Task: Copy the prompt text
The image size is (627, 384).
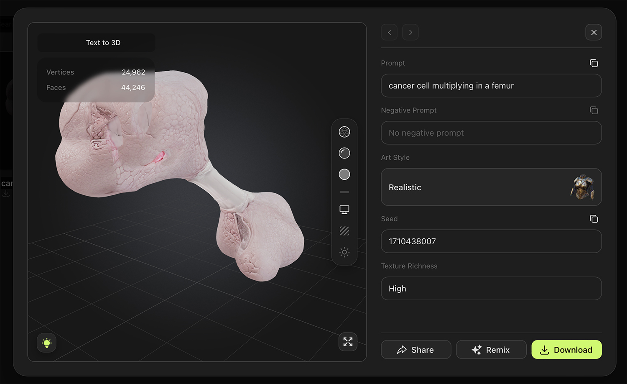Action: (x=594, y=63)
